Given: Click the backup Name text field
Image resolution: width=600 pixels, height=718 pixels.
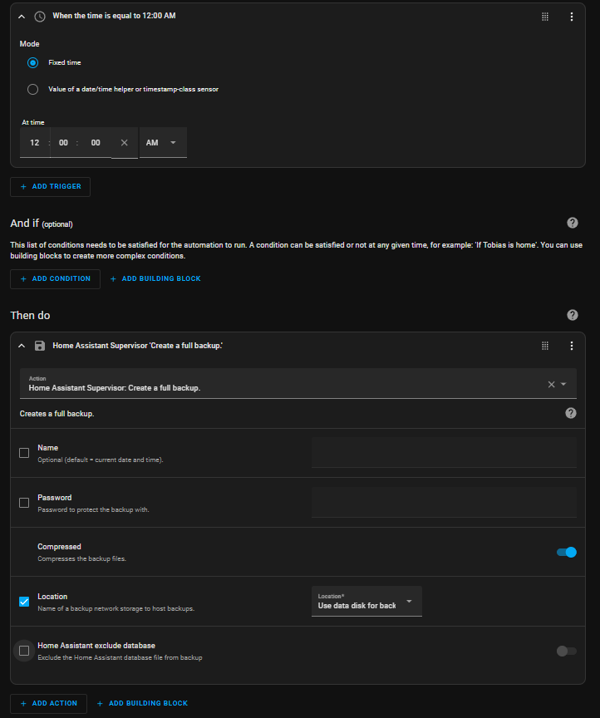Looking at the screenshot, I should tap(444, 453).
